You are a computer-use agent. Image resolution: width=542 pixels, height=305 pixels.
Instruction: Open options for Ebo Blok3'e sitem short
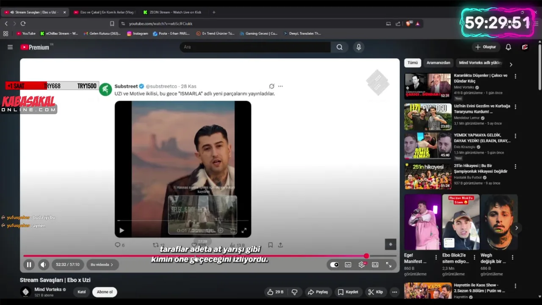(474, 257)
